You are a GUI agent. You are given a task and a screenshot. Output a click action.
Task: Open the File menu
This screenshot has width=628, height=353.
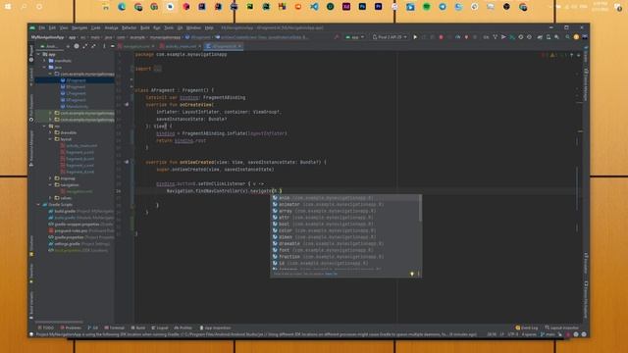point(41,28)
